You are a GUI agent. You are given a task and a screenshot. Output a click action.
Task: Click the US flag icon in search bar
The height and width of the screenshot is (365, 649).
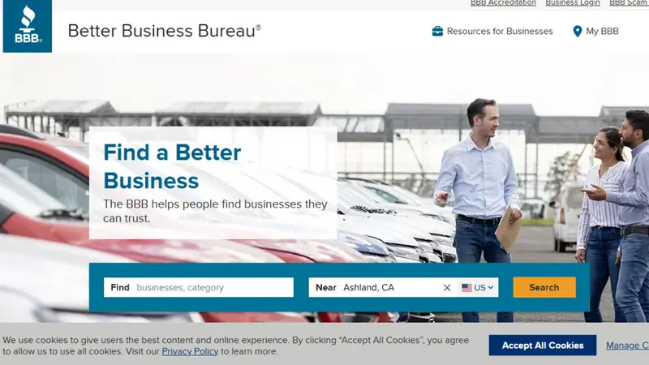pyautogui.click(x=467, y=288)
